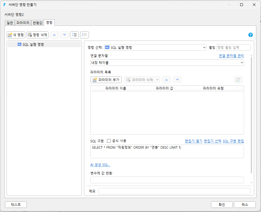Open the 명령 선택 dropdown
261x212 pixels.
(155, 47)
